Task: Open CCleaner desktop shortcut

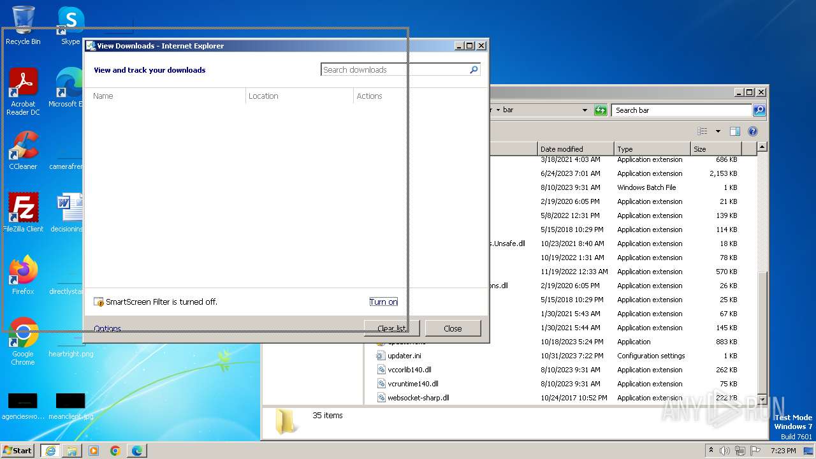Action: (x=23, y=150)
